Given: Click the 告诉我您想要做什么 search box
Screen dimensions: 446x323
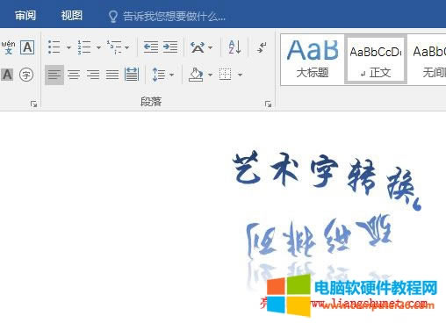Looking at the screenshot, I should (x=167, y=17).
